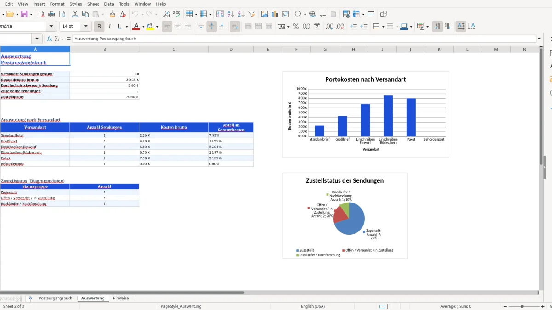Toggle Wrap Text
The height and width of the screenshot is (310, 552).
click(235, 27)
